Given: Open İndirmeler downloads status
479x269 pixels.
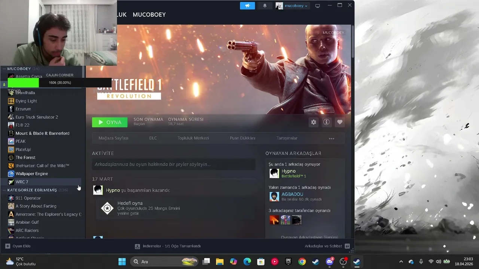Looking at the screenshot, I should 168,246.
